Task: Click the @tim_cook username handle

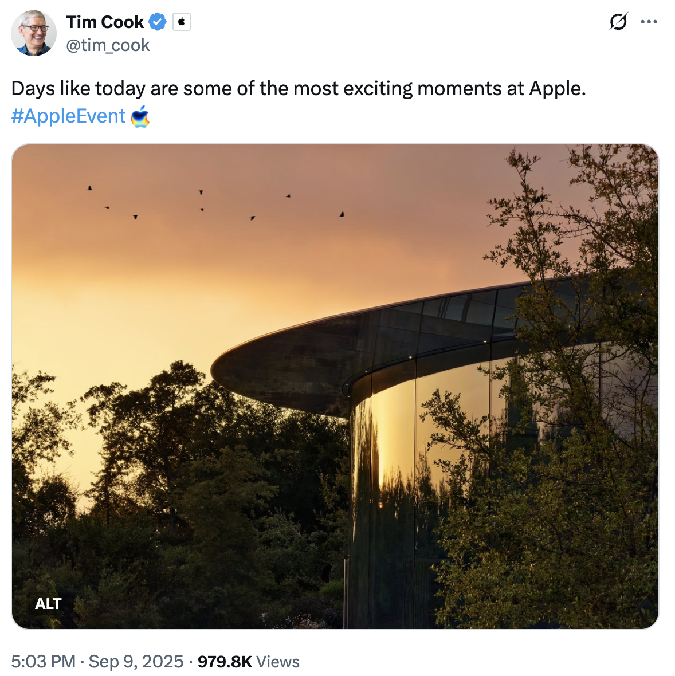Action: point(107,45)
